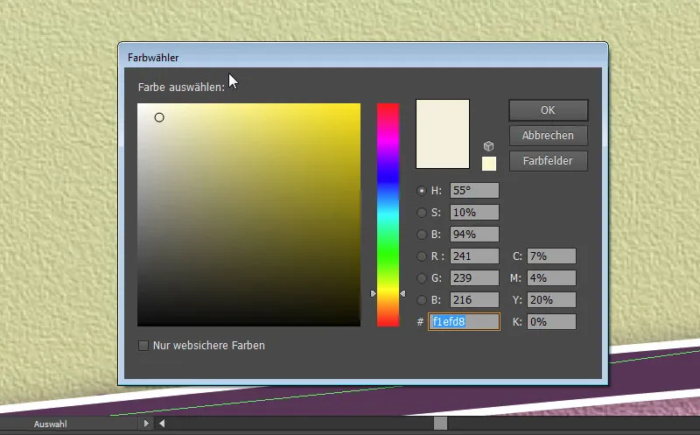Click the R field showing 241
This screenshot has width=700, height=435.
click(474, 256)
